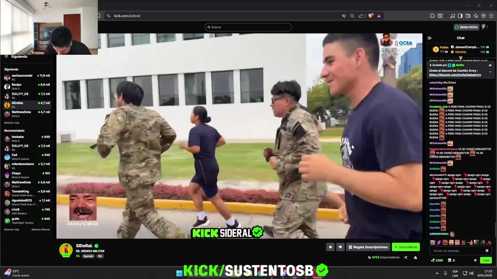The width and height of the screenshot is (497, 279).
Task: Click the green Chat send button
Action: tap(486, 260)
